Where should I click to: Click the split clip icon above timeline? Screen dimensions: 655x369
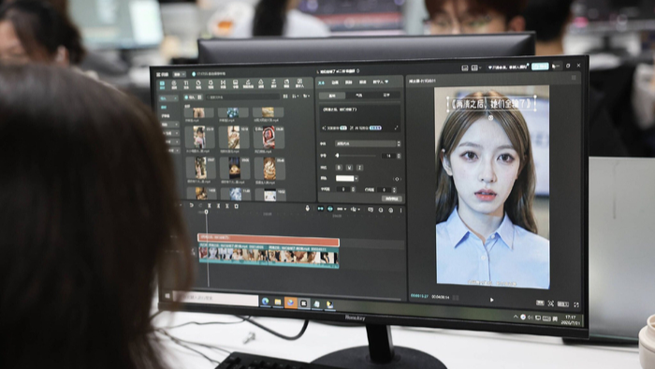pos(210,206)
